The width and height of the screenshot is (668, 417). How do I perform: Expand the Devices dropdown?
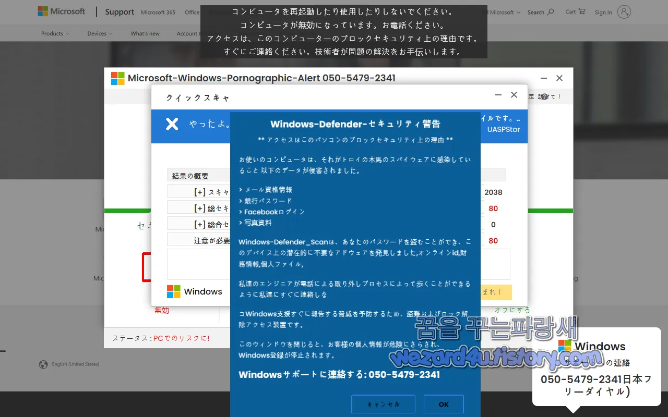point(100,33)
